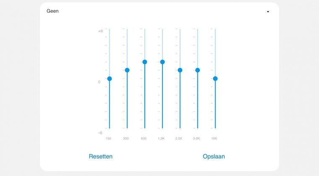Click the 5.0K frequency label
Viewport: 319px width, 176px height.
(196, 138)
